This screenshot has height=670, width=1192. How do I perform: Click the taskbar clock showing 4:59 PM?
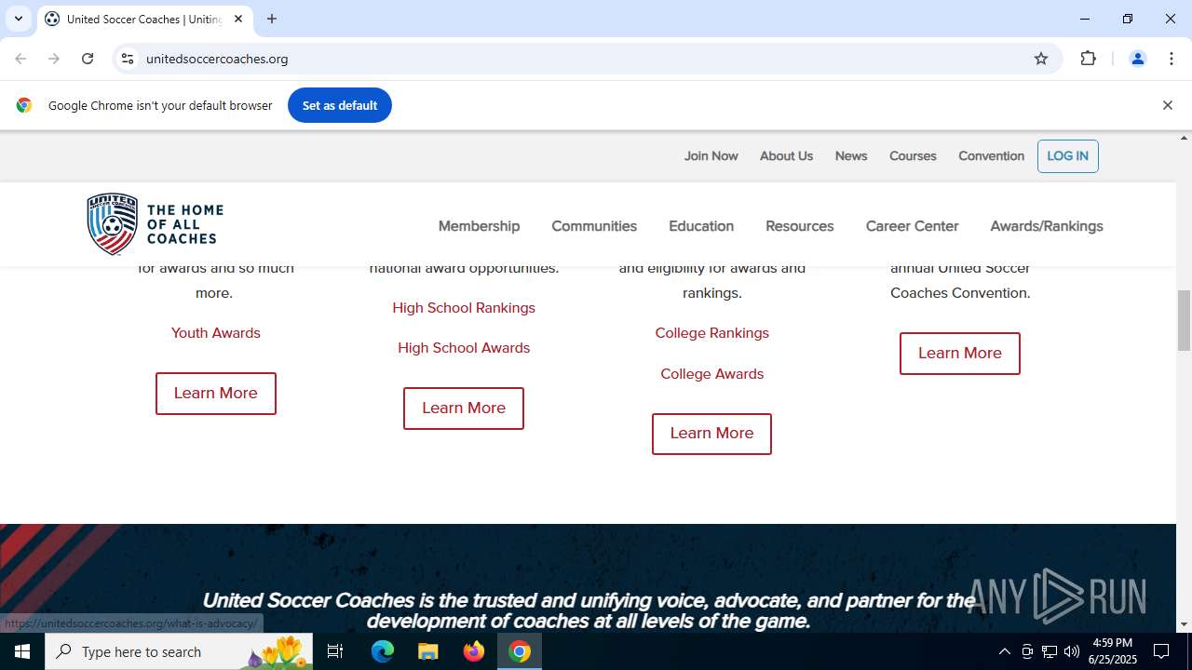(1112, 651)
